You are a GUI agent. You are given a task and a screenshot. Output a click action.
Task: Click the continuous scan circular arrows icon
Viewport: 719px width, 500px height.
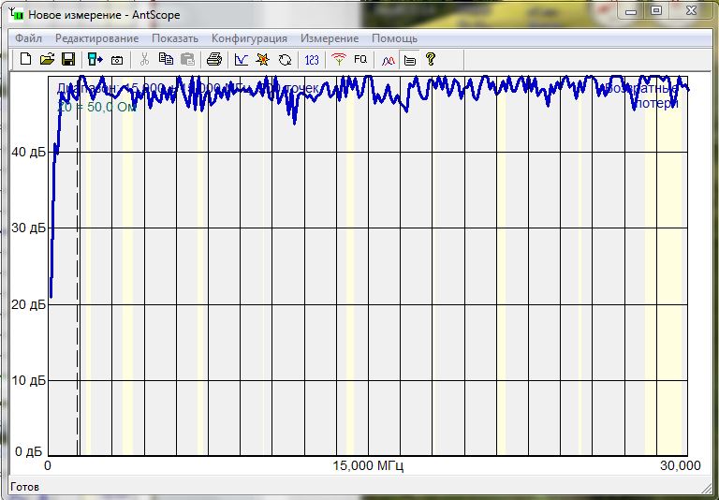pos(285,59)
